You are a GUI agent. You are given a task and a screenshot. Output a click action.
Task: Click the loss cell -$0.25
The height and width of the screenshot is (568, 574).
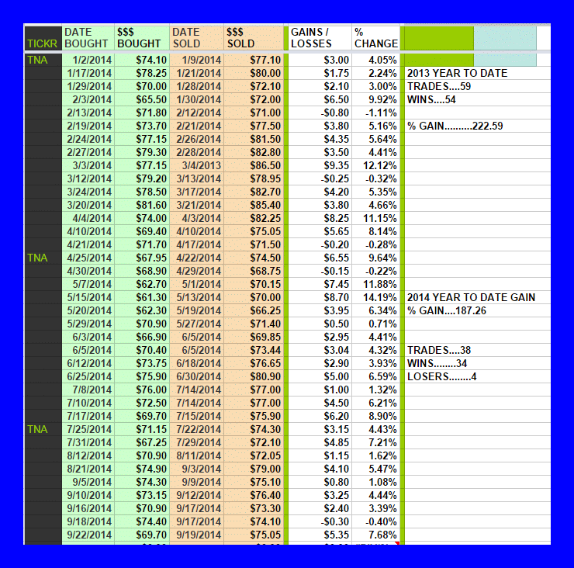(320, 178)
